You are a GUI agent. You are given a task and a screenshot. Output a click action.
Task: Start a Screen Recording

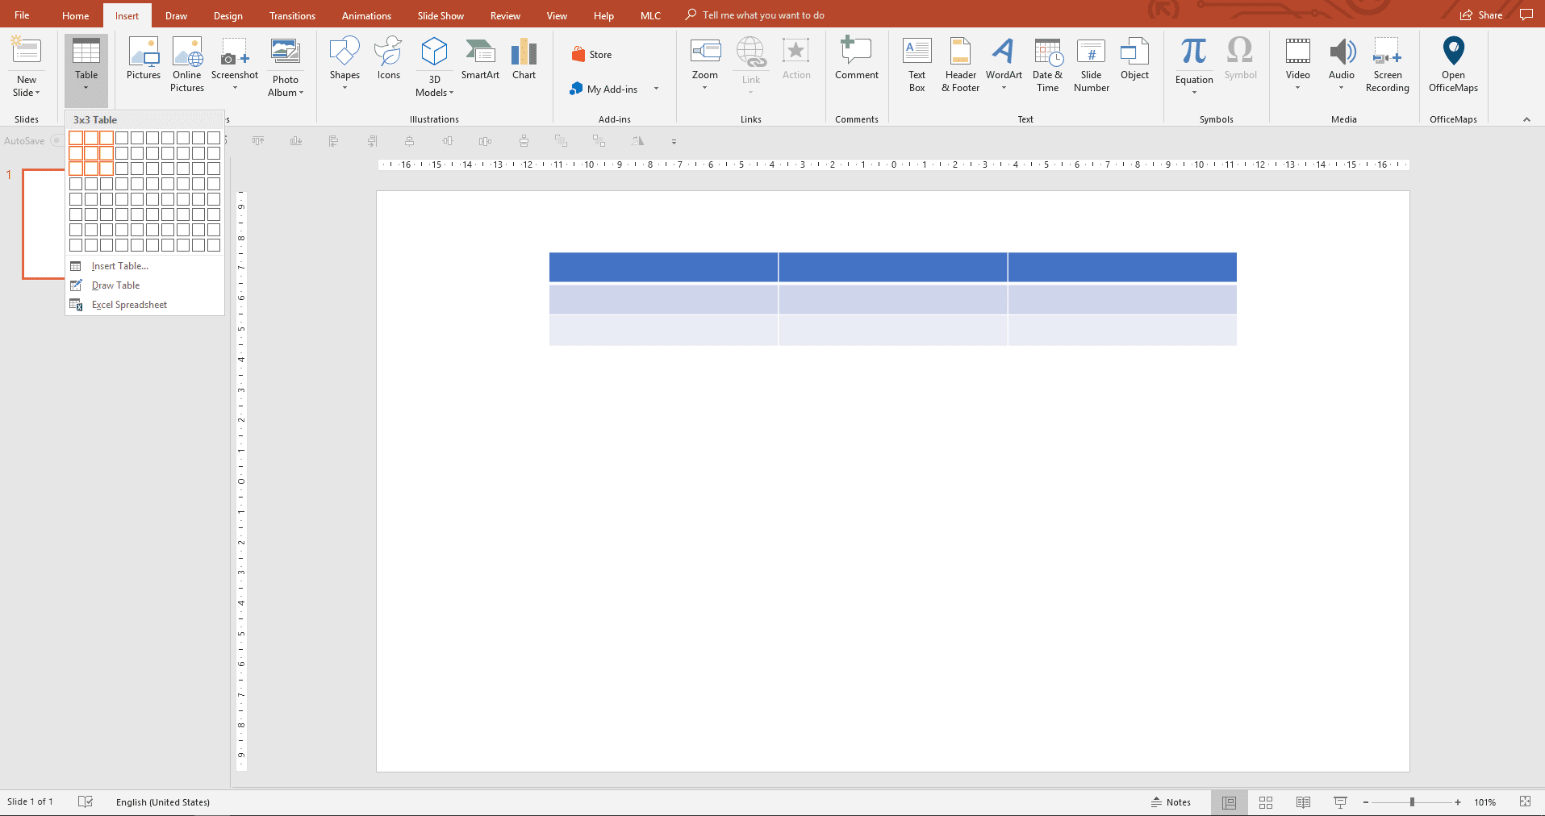pyautogui.click(x=1387, y=65)
